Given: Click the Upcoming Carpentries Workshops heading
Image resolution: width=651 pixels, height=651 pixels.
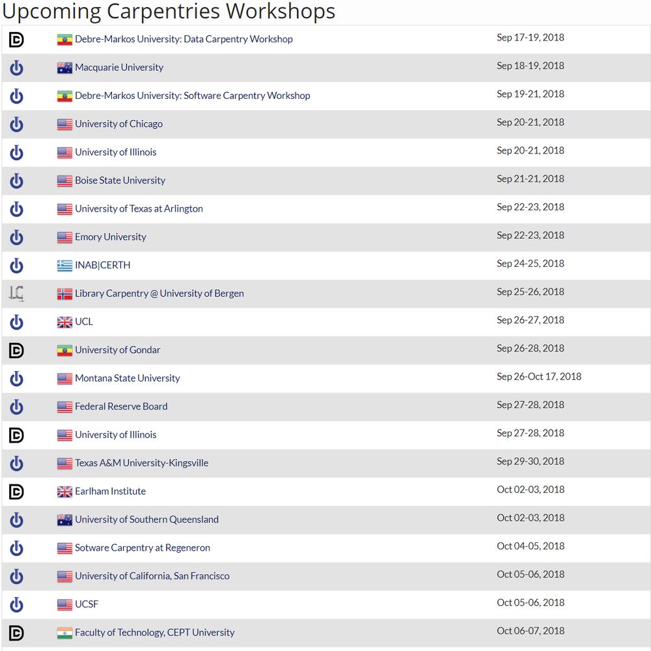Looking at the screenshot, I should pyautogui.click(x=169, y=11).
